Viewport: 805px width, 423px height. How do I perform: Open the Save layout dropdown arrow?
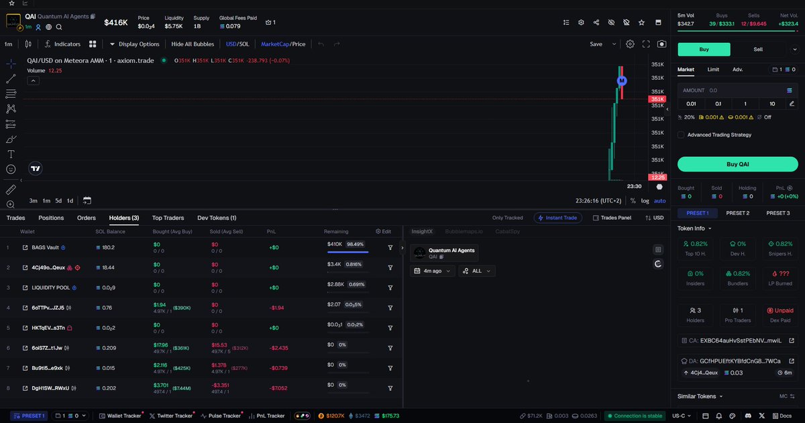click(x=613, y=44)
